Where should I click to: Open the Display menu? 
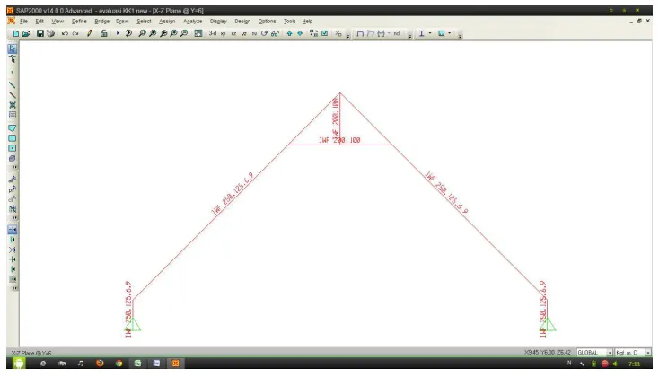pyautogui.click(x=218, y=21)
